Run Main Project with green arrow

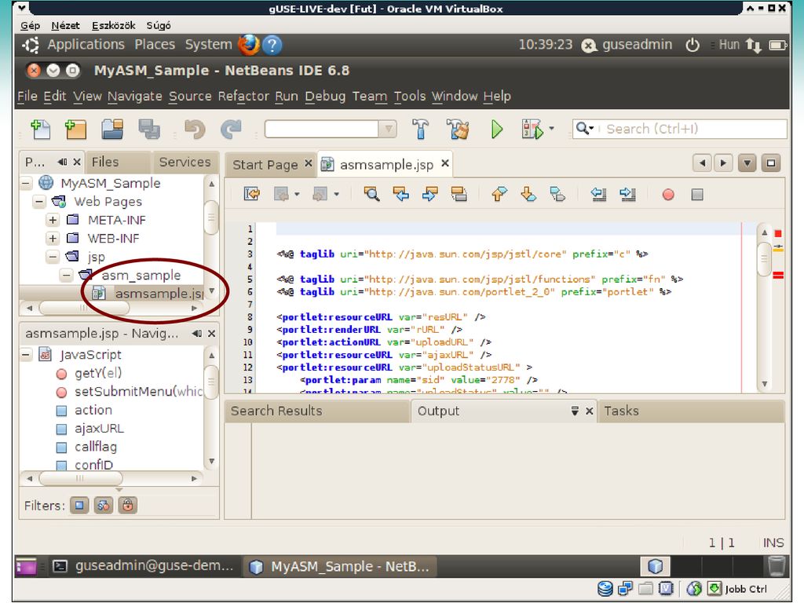[496, 129]
